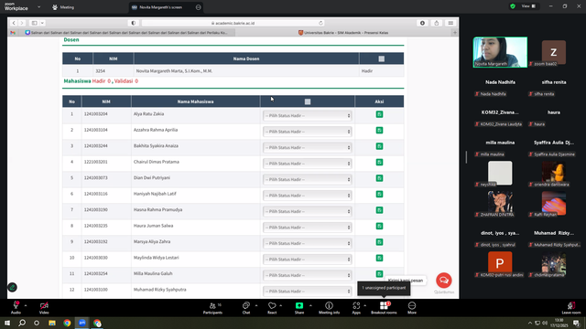Save attendance for Alya Ratu Zakia

coord(379,114)
